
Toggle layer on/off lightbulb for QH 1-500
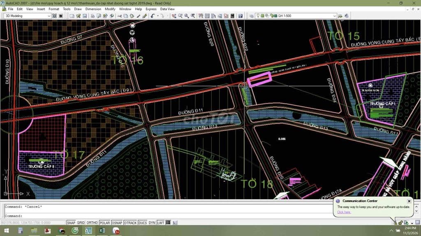[258, 16]
